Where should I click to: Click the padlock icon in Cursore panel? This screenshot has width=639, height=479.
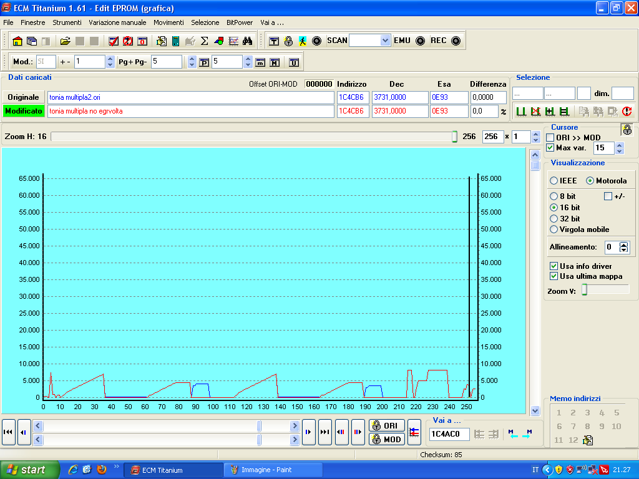coord(627,130)
